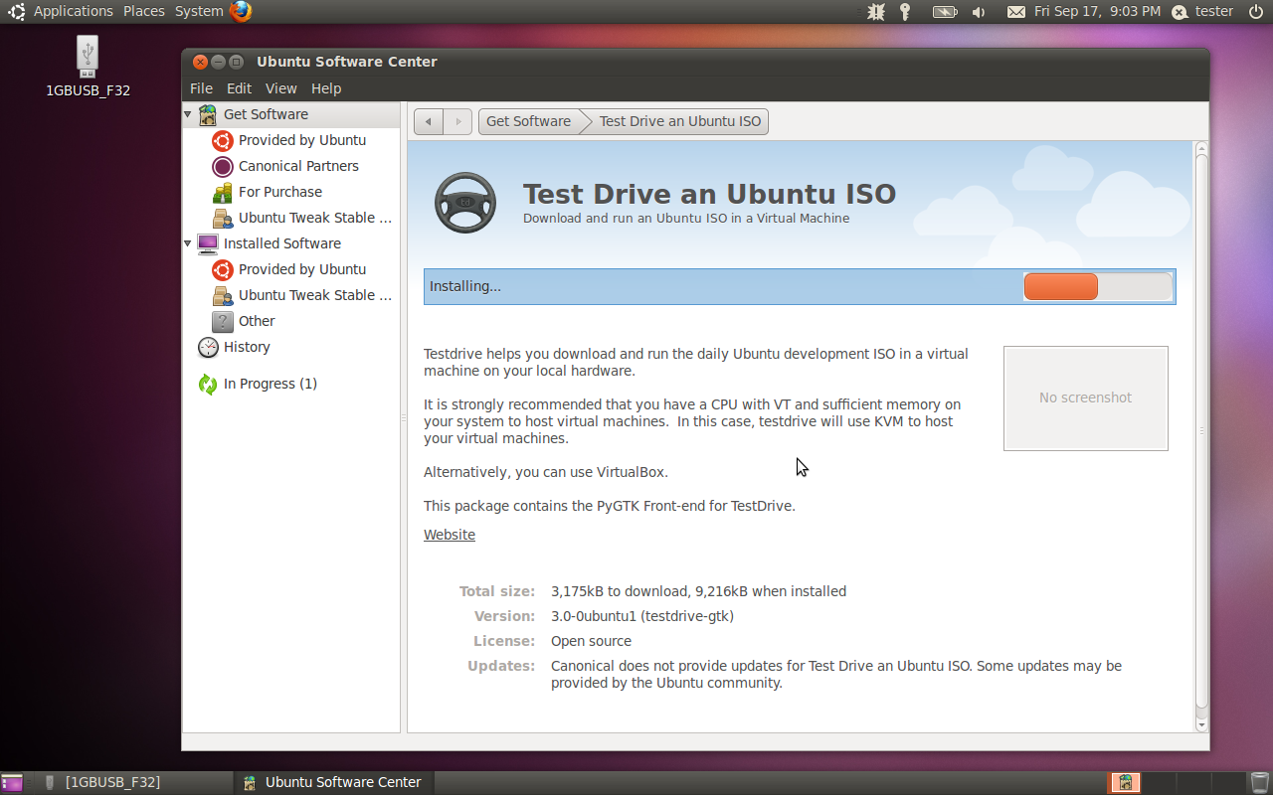
Task: Click the show desktop button in the bottom panel
Action: [12, 783]
